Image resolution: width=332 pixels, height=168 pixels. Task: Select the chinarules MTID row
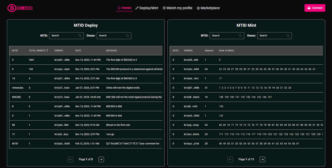point(86,88)
